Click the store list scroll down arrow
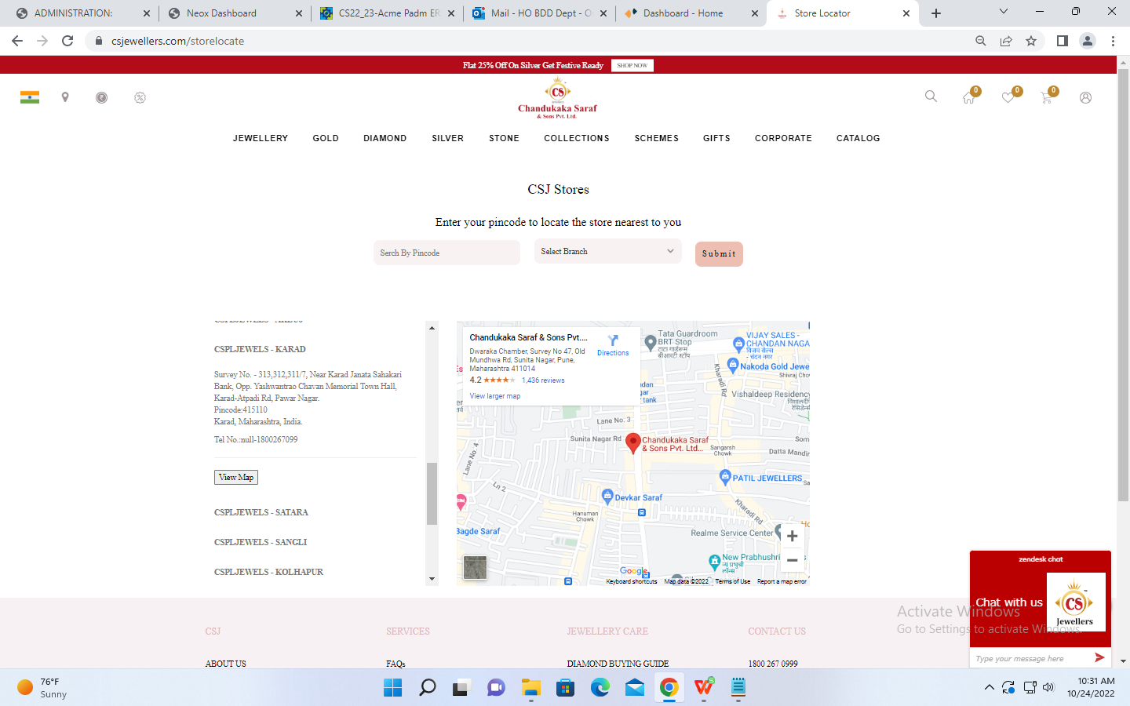This screenshot has height=706, width=1130. point(432,579)
